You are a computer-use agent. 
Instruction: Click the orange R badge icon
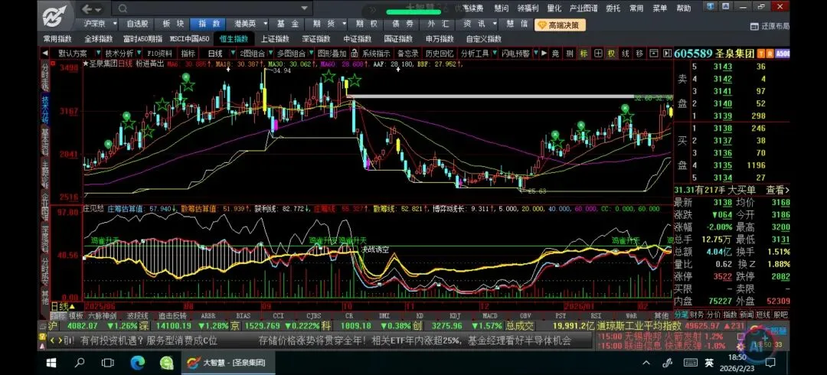(770, 54)
